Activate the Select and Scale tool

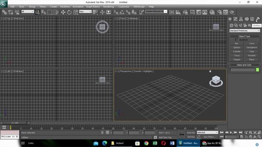tap(75, 12)
